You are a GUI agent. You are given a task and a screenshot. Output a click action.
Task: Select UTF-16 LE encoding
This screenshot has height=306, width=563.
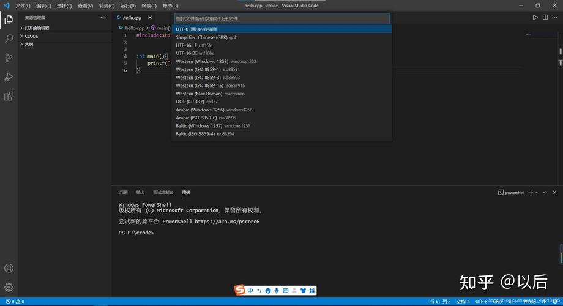(x=281, y=45)
